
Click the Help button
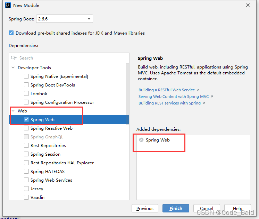237,208
